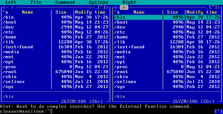223x114 pixels.
Task: Select /boot in left panel
Action: (x=55, y=22)
